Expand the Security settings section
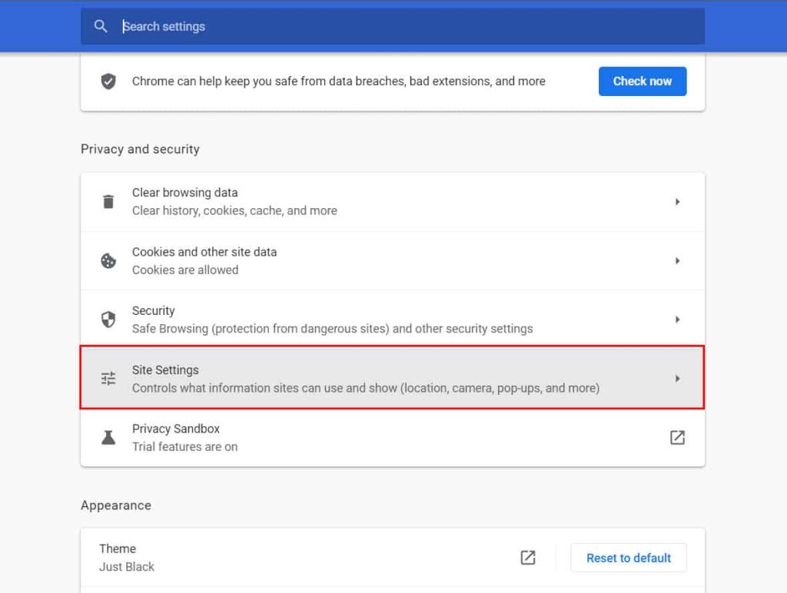Image resolution: width=787 pixels, height=593 pixels. (x=678, y=319)
